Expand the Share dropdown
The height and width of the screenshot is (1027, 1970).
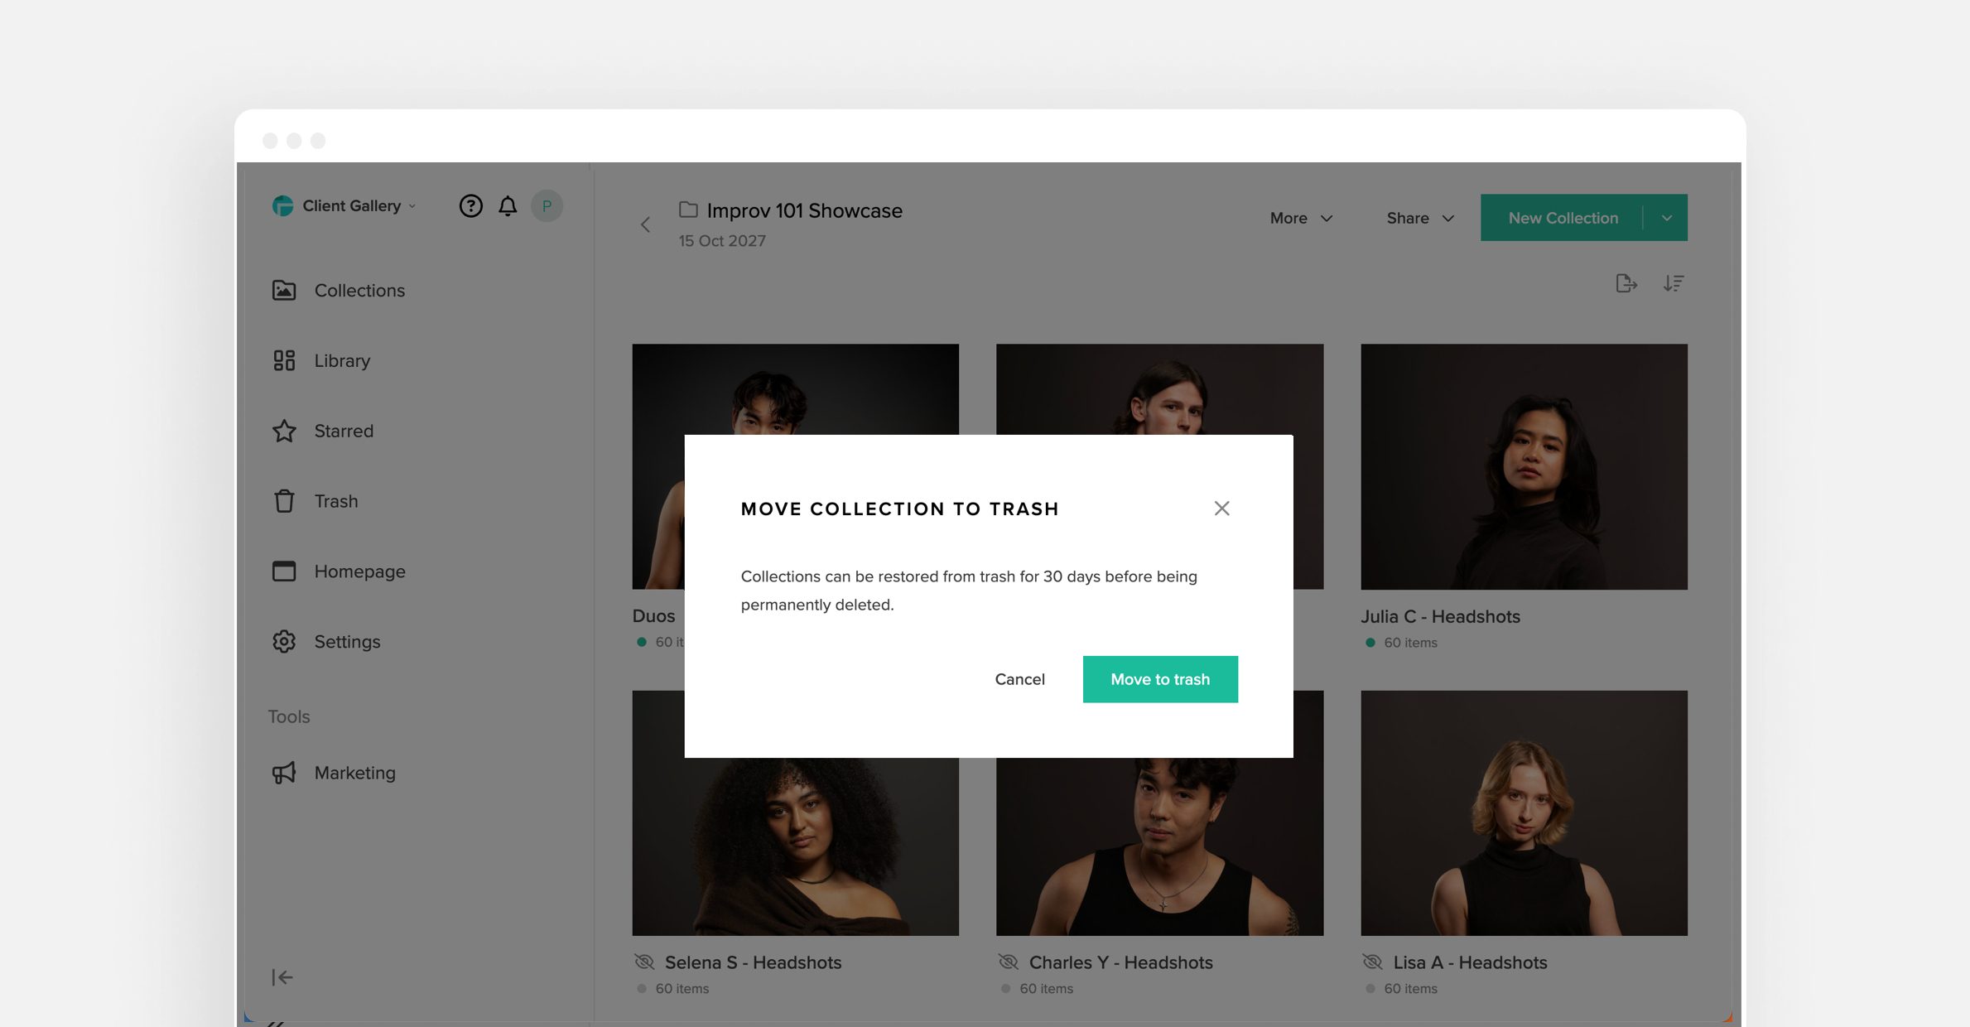[1420, 218]
